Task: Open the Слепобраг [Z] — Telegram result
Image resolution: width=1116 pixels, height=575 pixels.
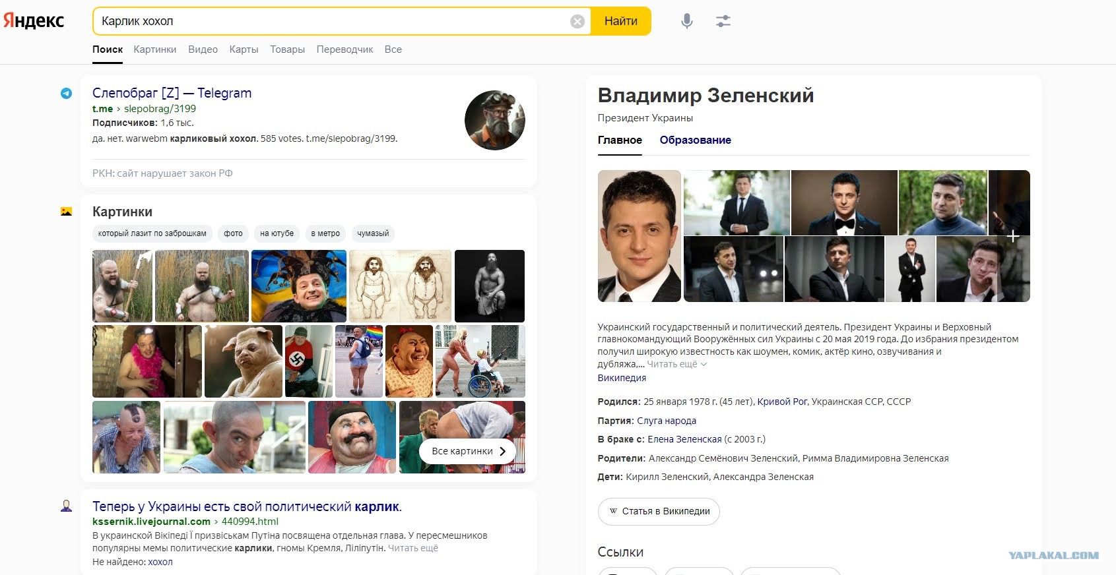Action: (172, 93)
